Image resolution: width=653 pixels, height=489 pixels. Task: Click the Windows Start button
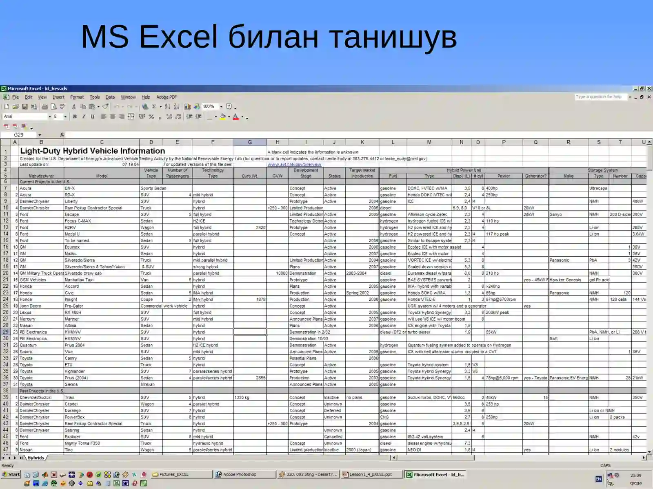click(x=11, y=474)
